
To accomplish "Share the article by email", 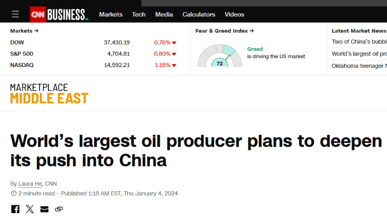I will click(44, 209).
